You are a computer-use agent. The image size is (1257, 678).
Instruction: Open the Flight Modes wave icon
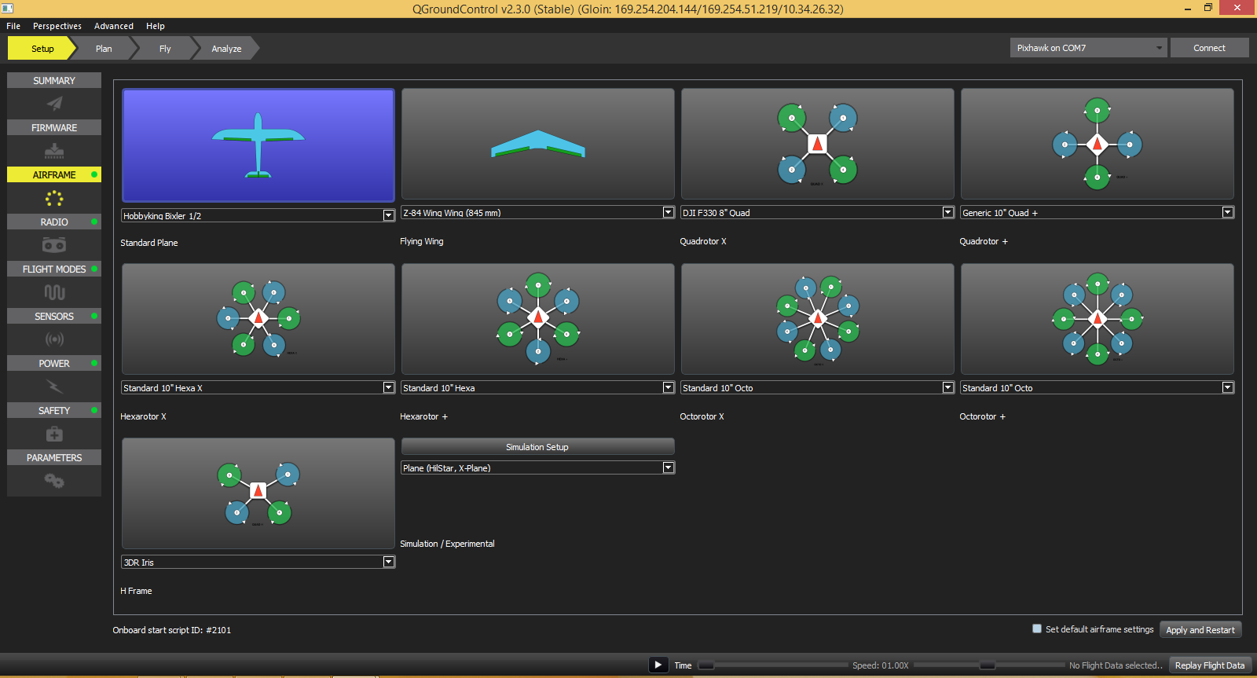click(54, 292)
